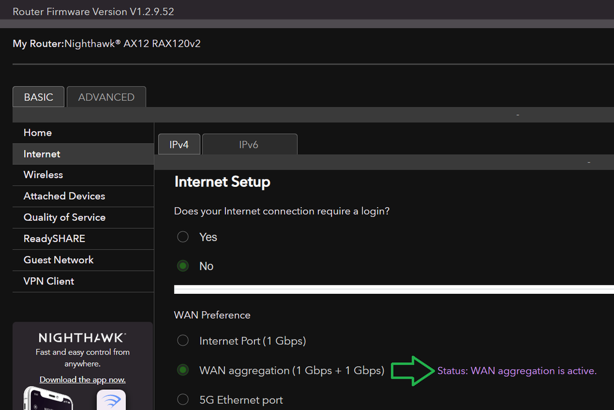Switch to the ADVANCED tab
This screenshot has height=410, width=614.
[x=106, y=97]
